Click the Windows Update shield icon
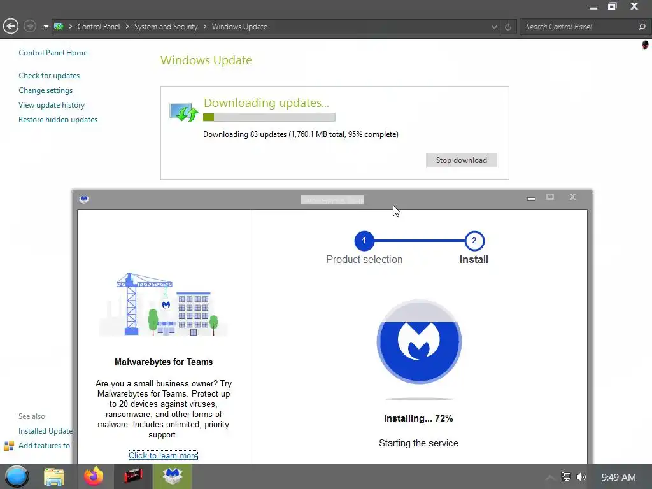This screenshot has height=489, width=652. pos(184,112)
